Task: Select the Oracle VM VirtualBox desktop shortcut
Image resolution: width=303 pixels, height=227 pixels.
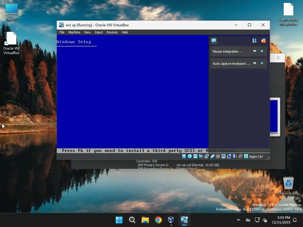Action: point(12,43)
